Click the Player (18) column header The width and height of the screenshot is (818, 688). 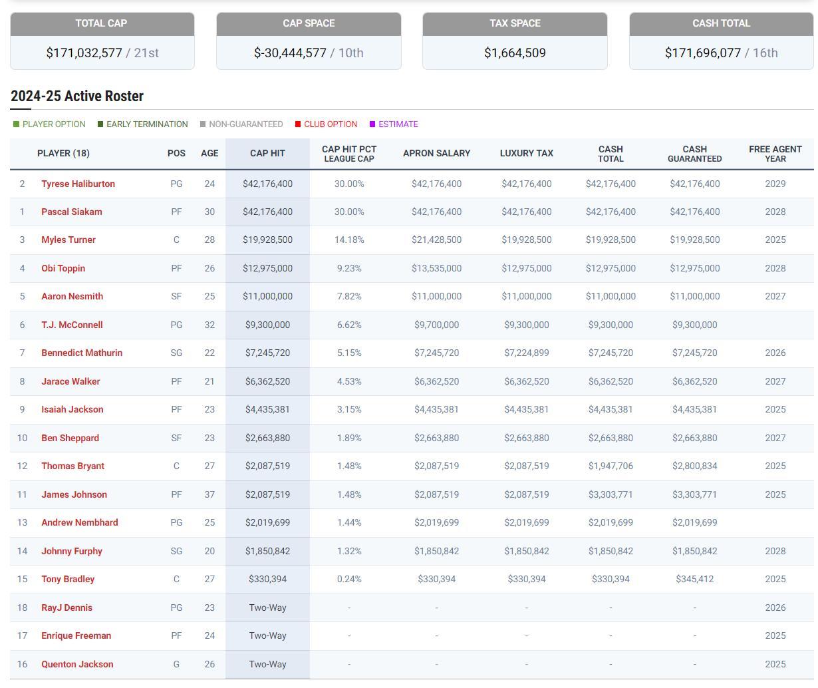pyautogui.click(x=63, y=153)
